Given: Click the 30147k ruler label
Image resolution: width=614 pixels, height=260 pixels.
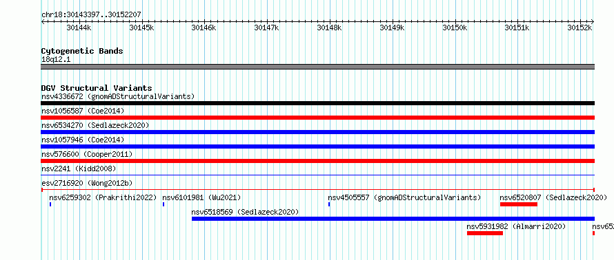Looking at the screenshot, I should (267, 28).
